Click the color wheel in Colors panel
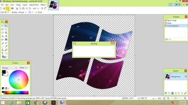The height and width of the screenshot is (105, 188). click(x=19, y=80)
